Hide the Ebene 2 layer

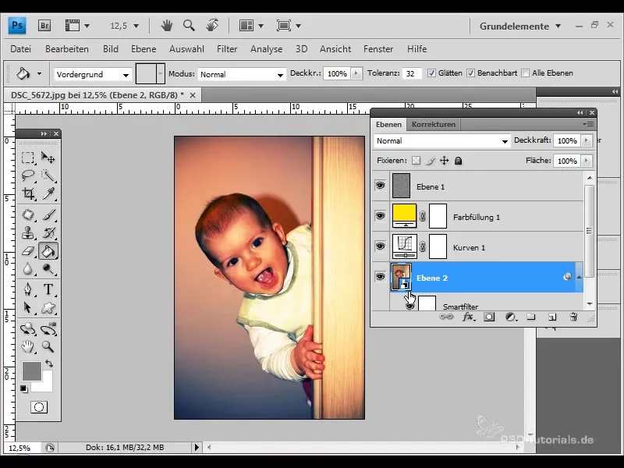380,276
